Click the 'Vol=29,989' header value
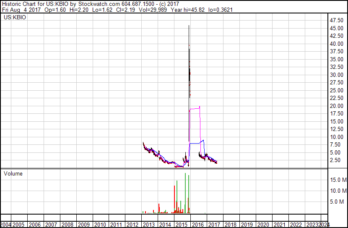 click(x=153, y=10)
